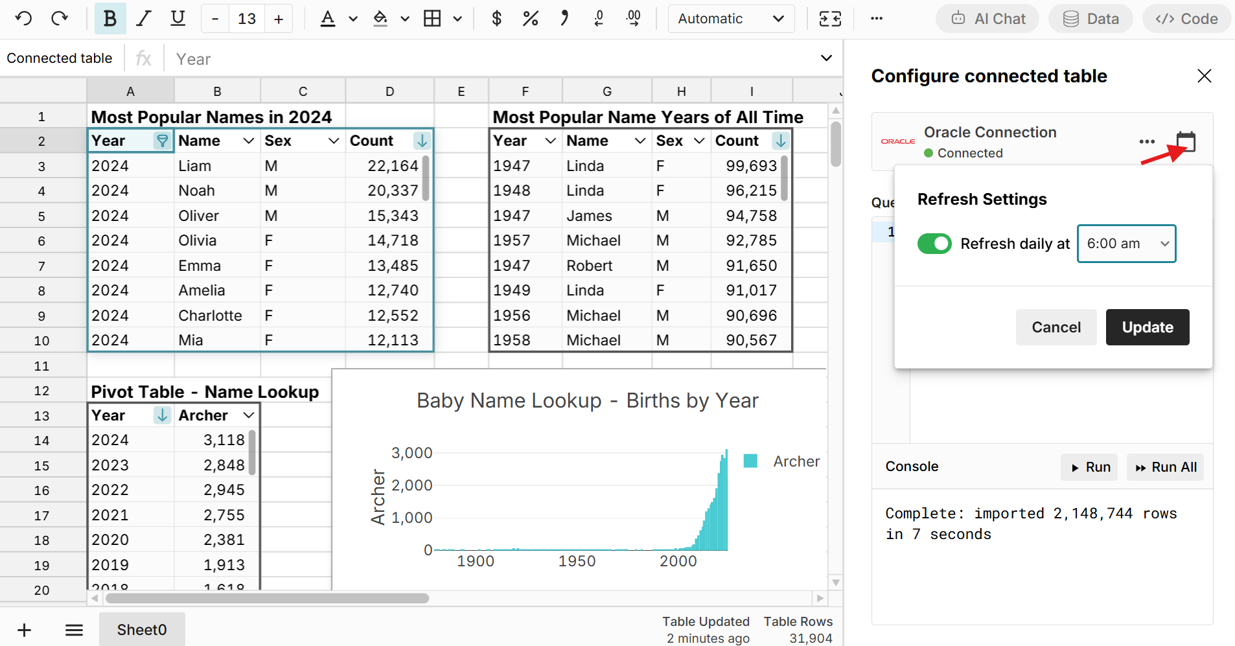This screenshot has width=1235, height=646.
Task: Toggle the Year column filter icon
Action: (x=162, y=141)
